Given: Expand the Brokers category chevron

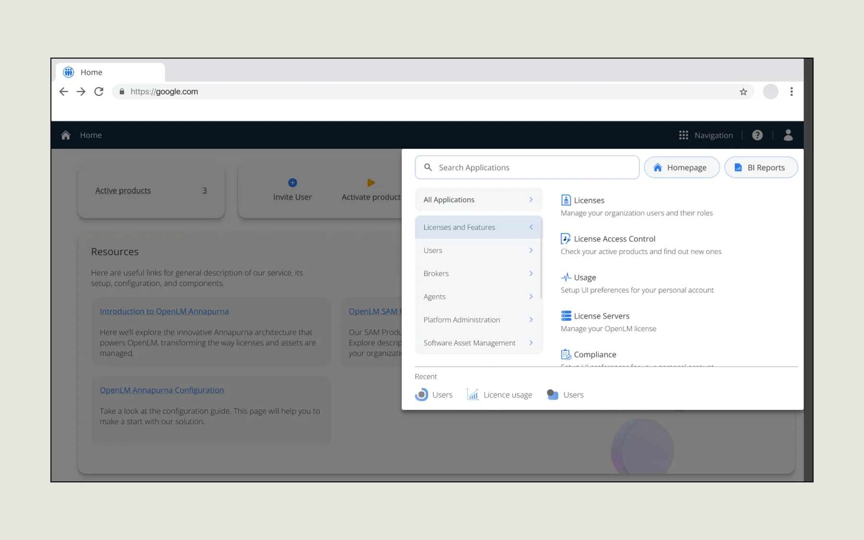Looking at the screenshot, I should pyautogui.click(x=531, y=274).
